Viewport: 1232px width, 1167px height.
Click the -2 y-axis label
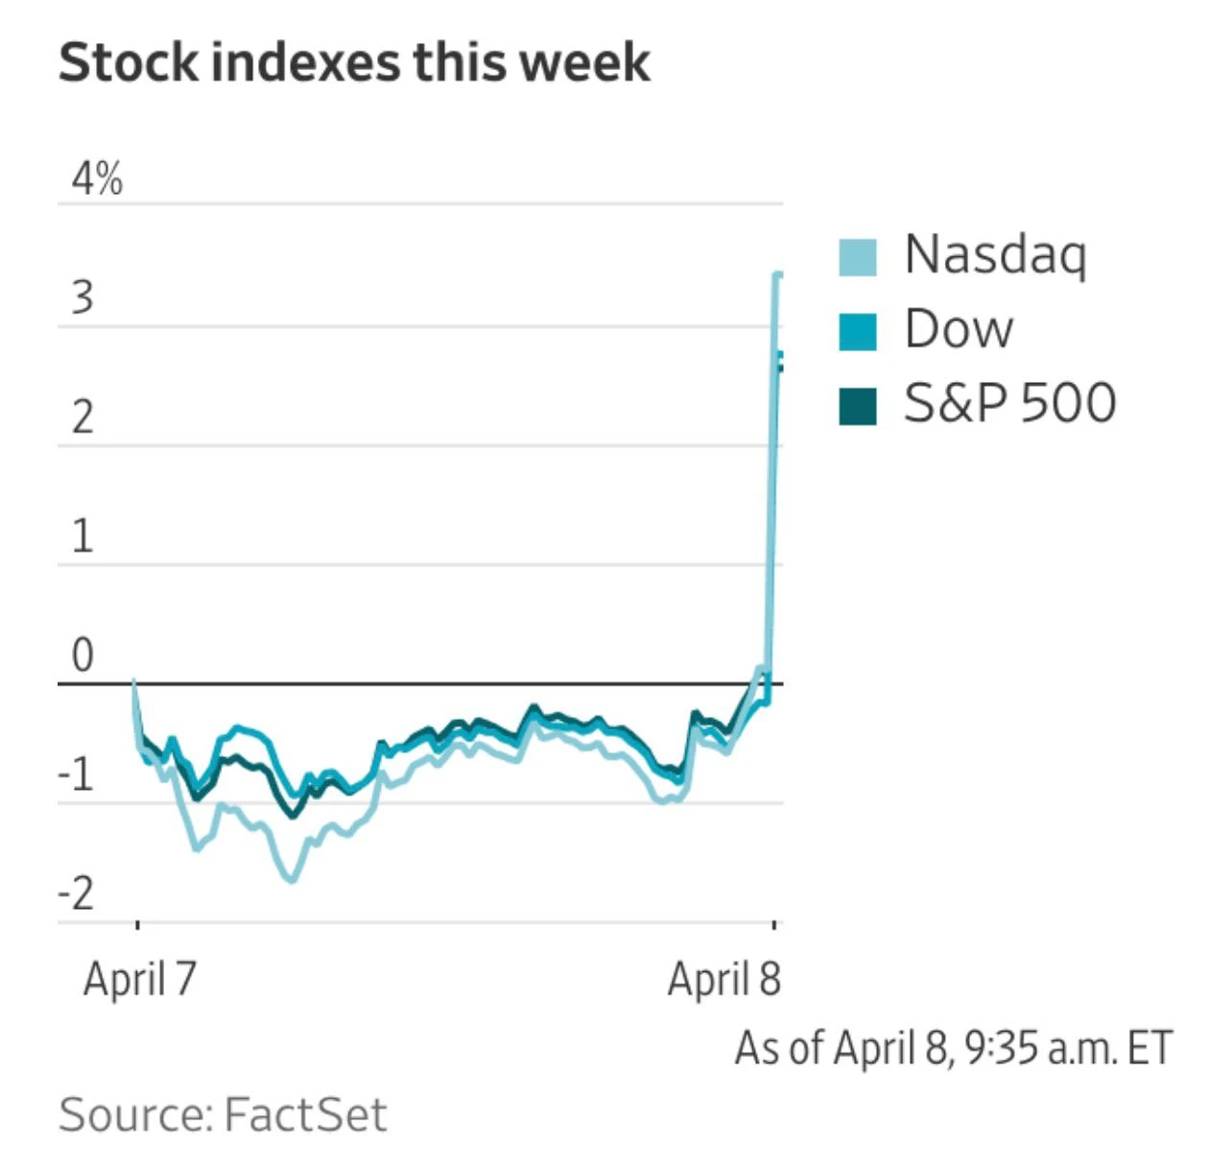click(77, 893)
